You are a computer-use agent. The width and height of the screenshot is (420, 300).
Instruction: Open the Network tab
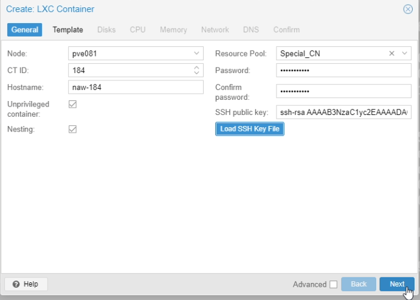215,30
